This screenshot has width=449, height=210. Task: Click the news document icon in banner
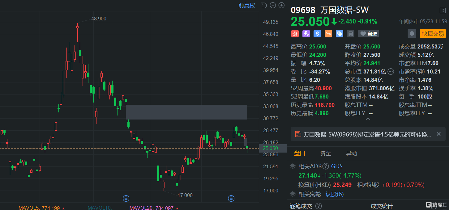click(298, 134)
